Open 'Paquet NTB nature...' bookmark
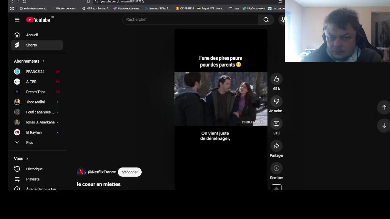The width and height of the screenshot is (390, 219). click(211, 9)
